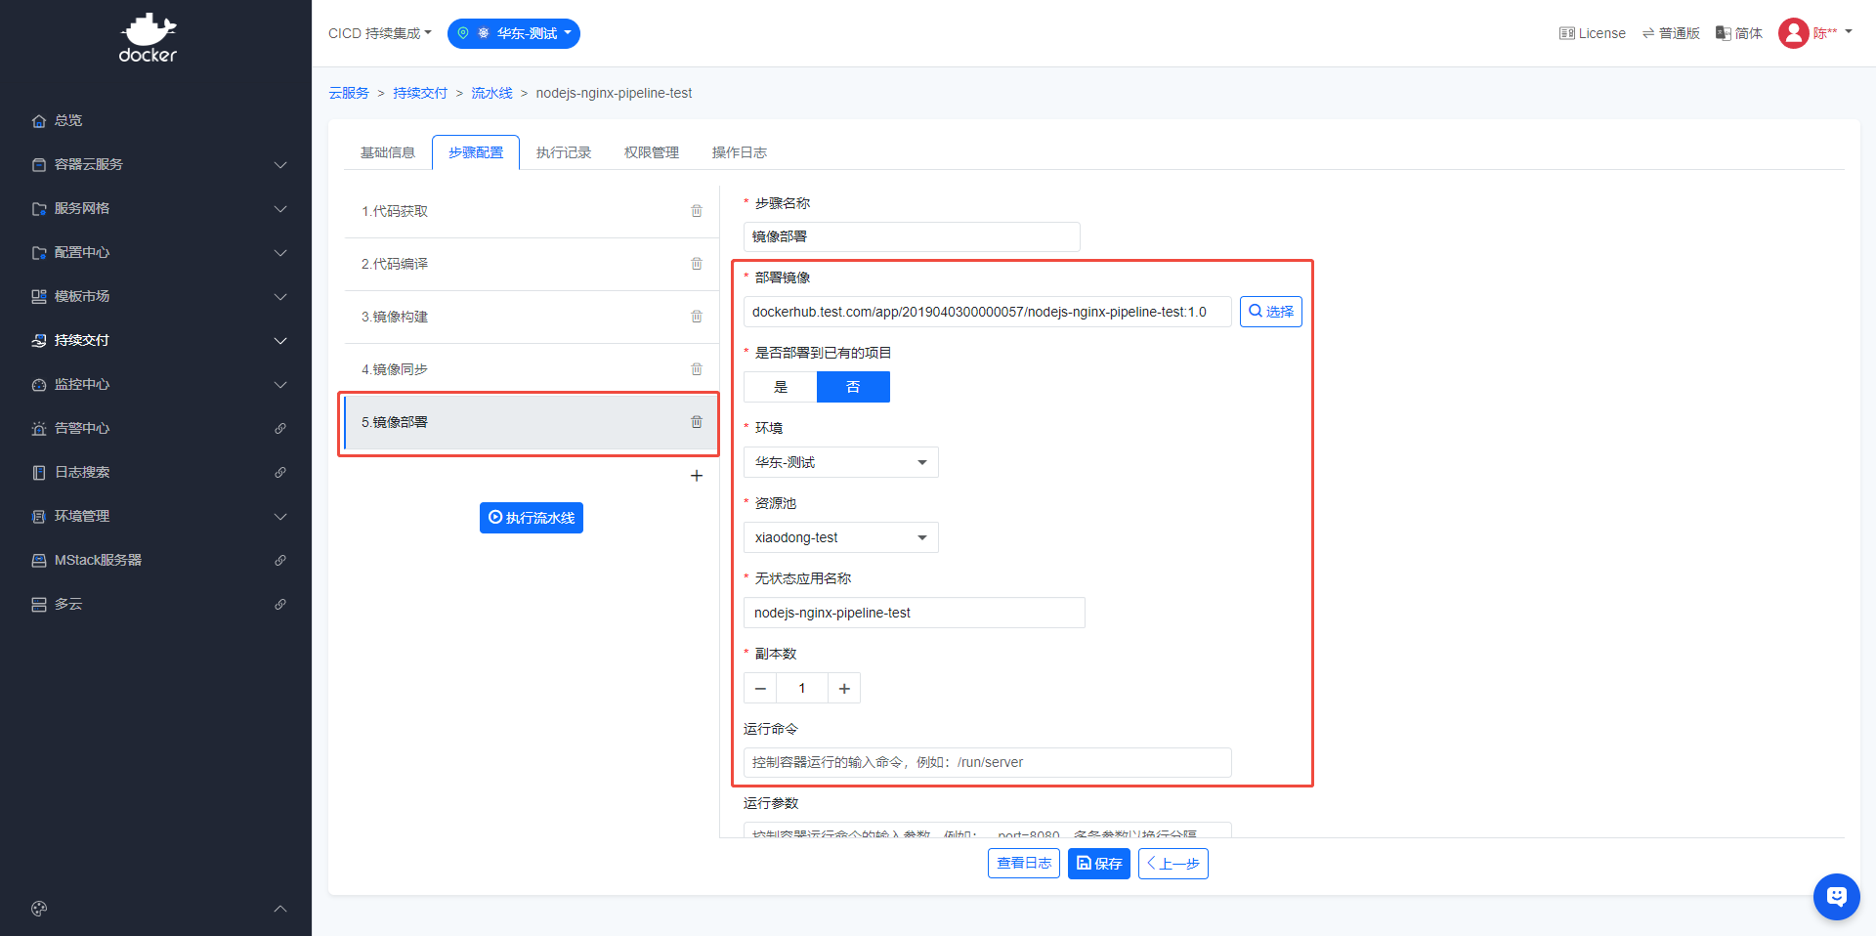Click the 执行流水线 button
1876x936 pixels.
coord(532,518)
